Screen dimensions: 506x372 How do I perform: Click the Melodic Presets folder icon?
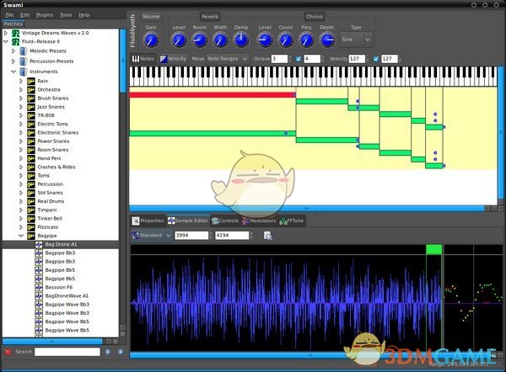[24, 51]
